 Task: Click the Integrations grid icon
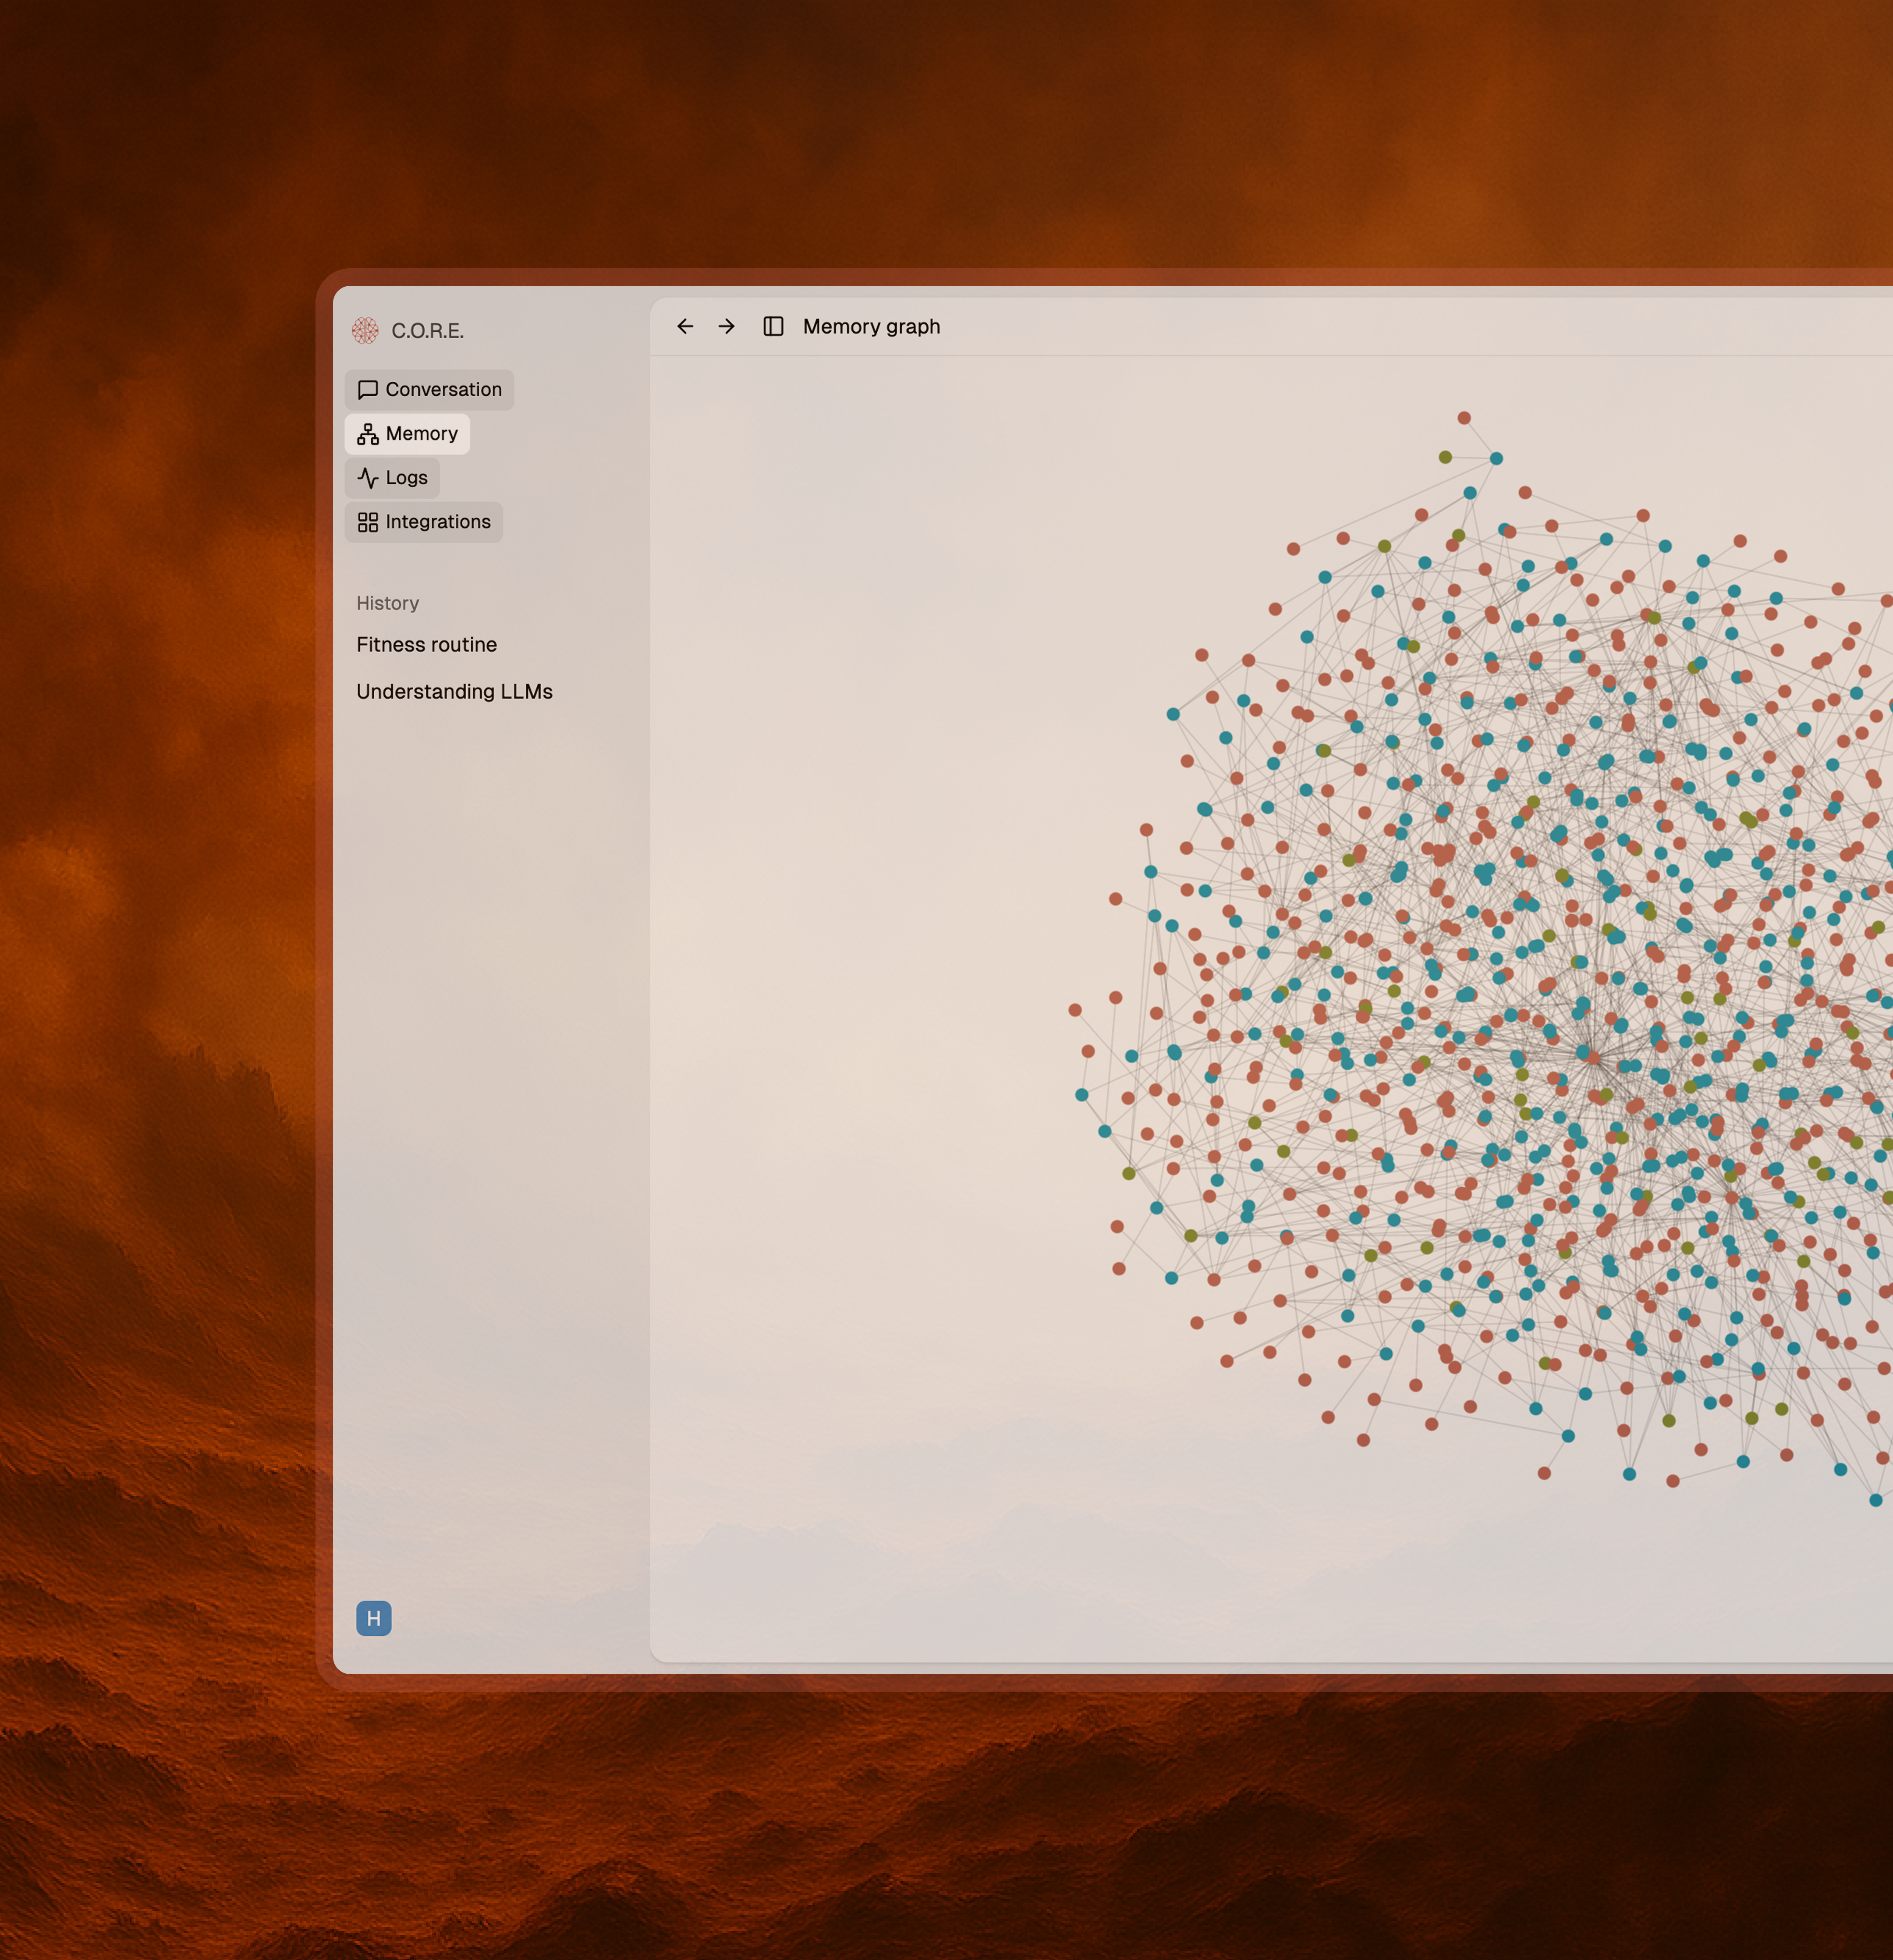coord(368,522)
